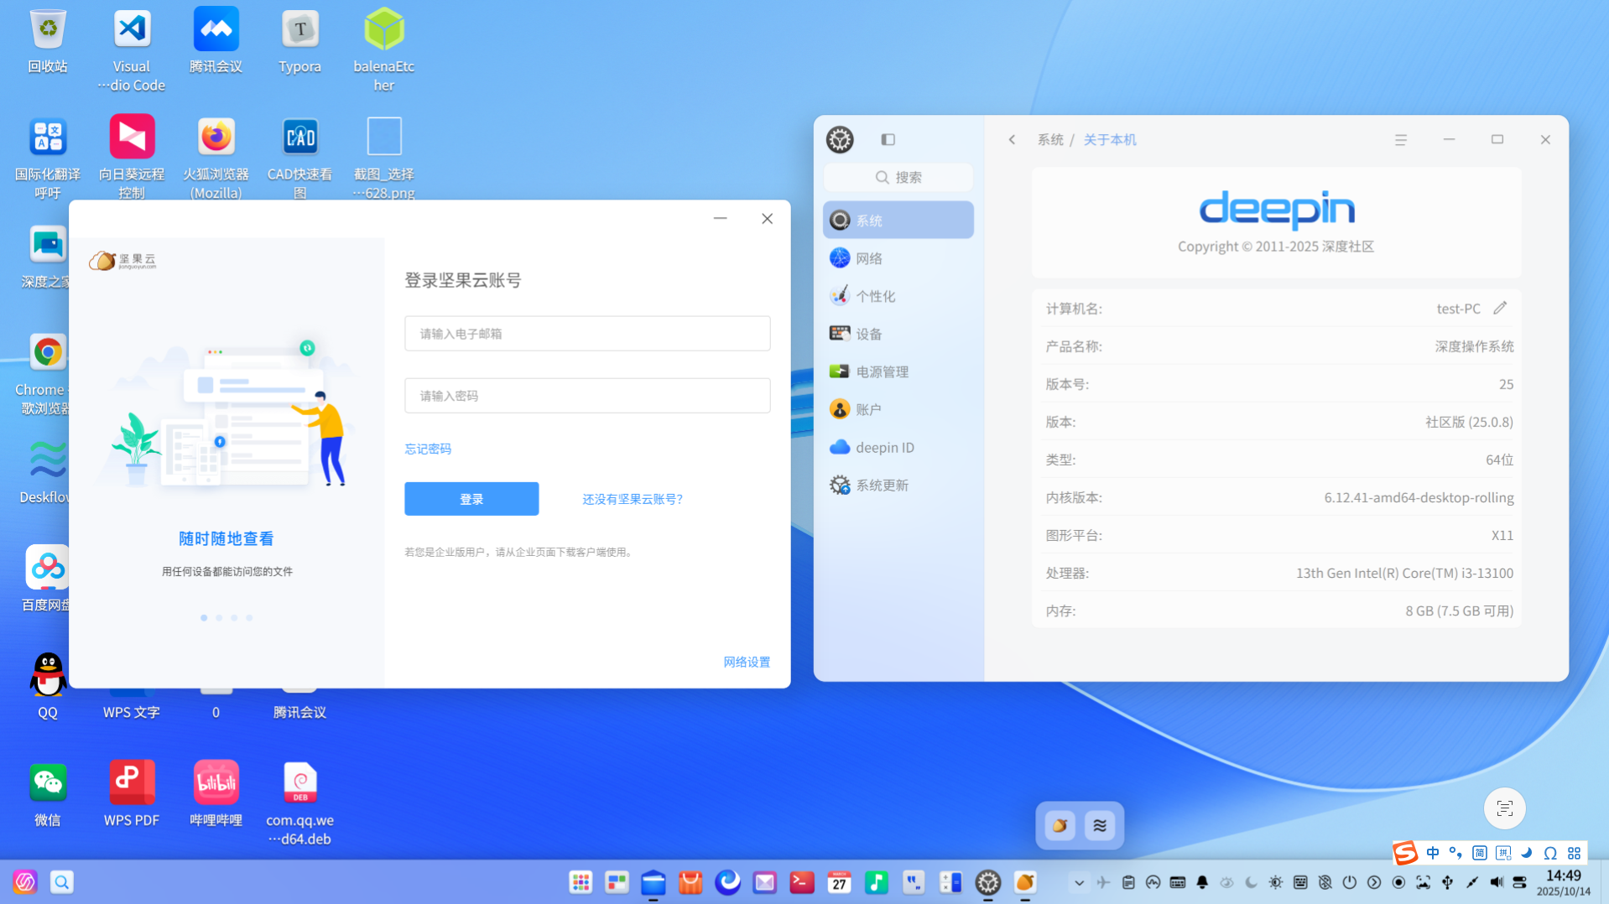1609x904 pixels.
Task: Click the email field in 坚果云 login
Action: coord(587,333)
